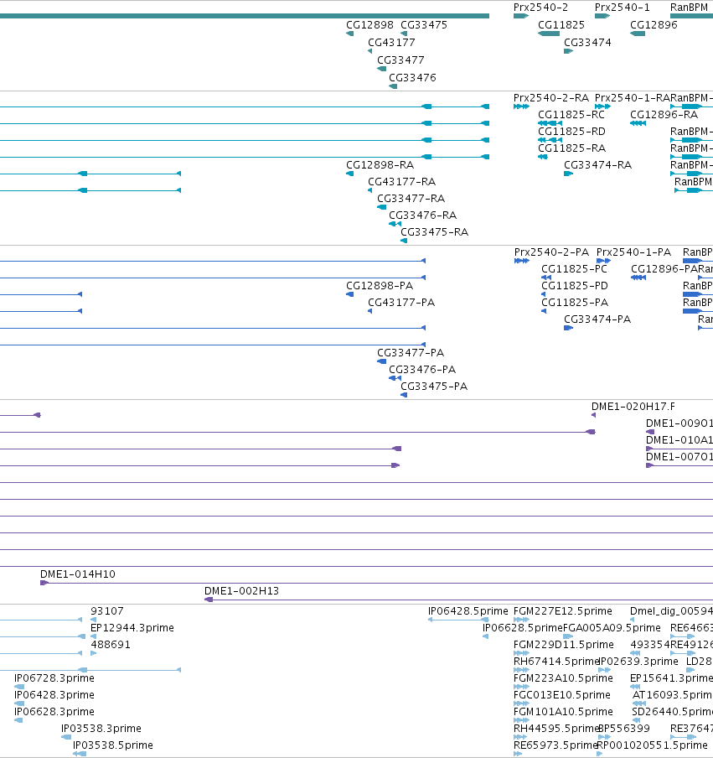Click the EP15641.3prime EST label
Viewport: 713px width, 758px height.
(x=671, y=678)
